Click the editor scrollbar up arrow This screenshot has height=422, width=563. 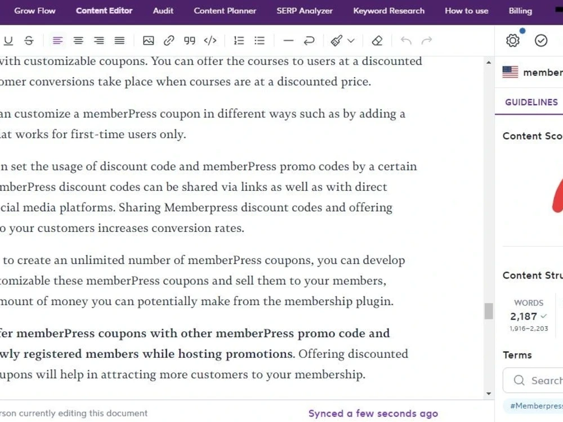pyautogui.click(x=489, y=62)
